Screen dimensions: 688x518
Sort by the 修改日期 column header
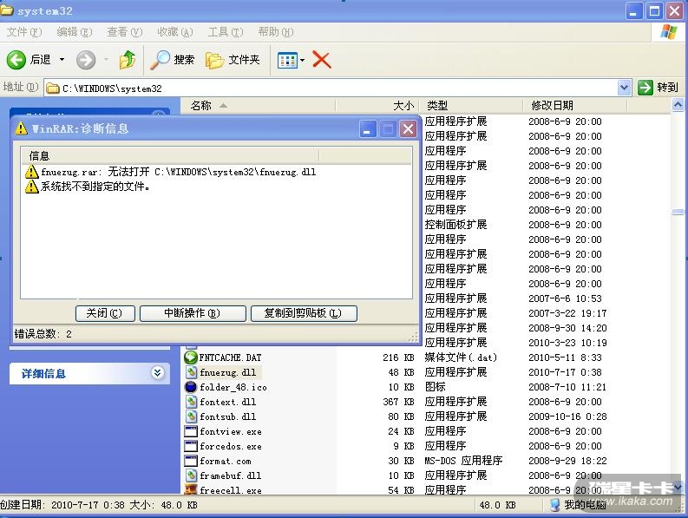[x=574, y=105]
